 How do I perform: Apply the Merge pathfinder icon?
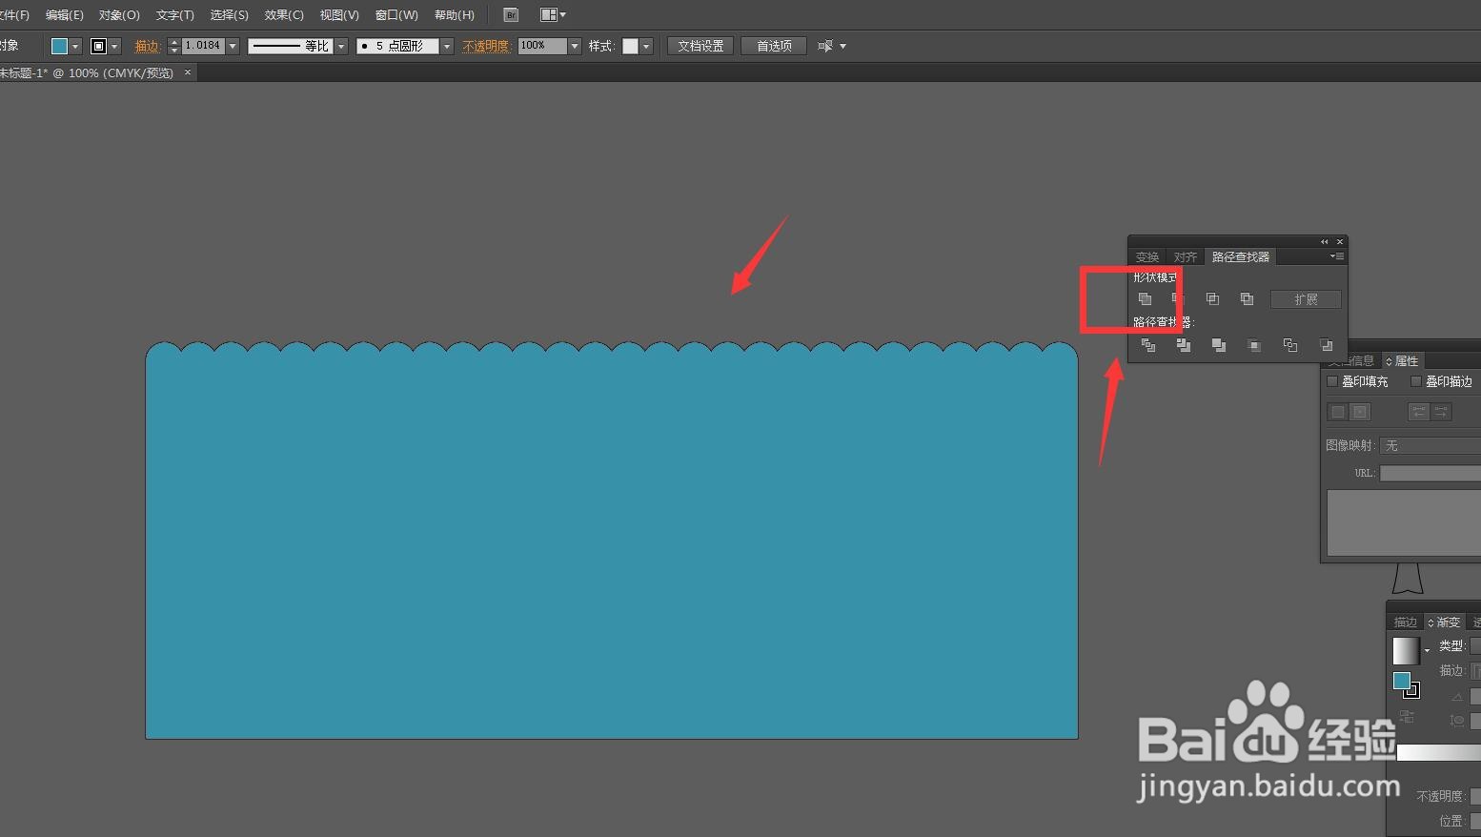(1219, 345)
